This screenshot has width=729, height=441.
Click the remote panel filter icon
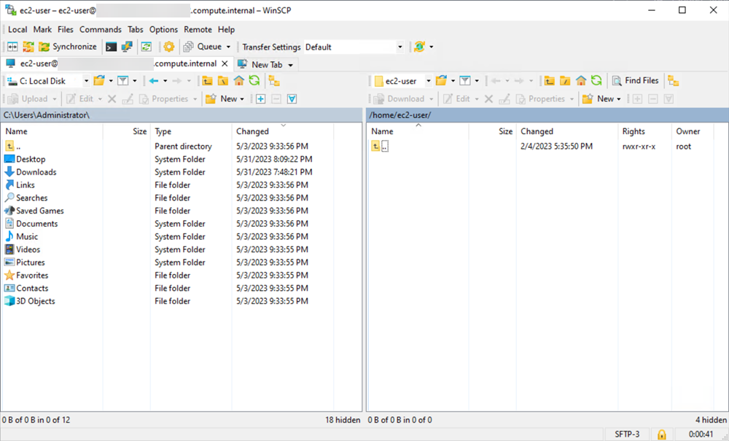465,81
